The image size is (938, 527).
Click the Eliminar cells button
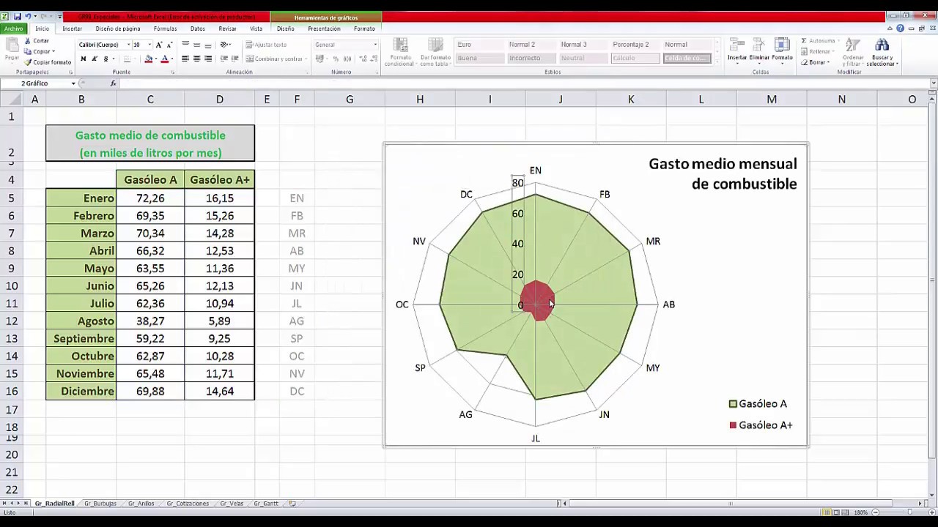coord(759,50)
